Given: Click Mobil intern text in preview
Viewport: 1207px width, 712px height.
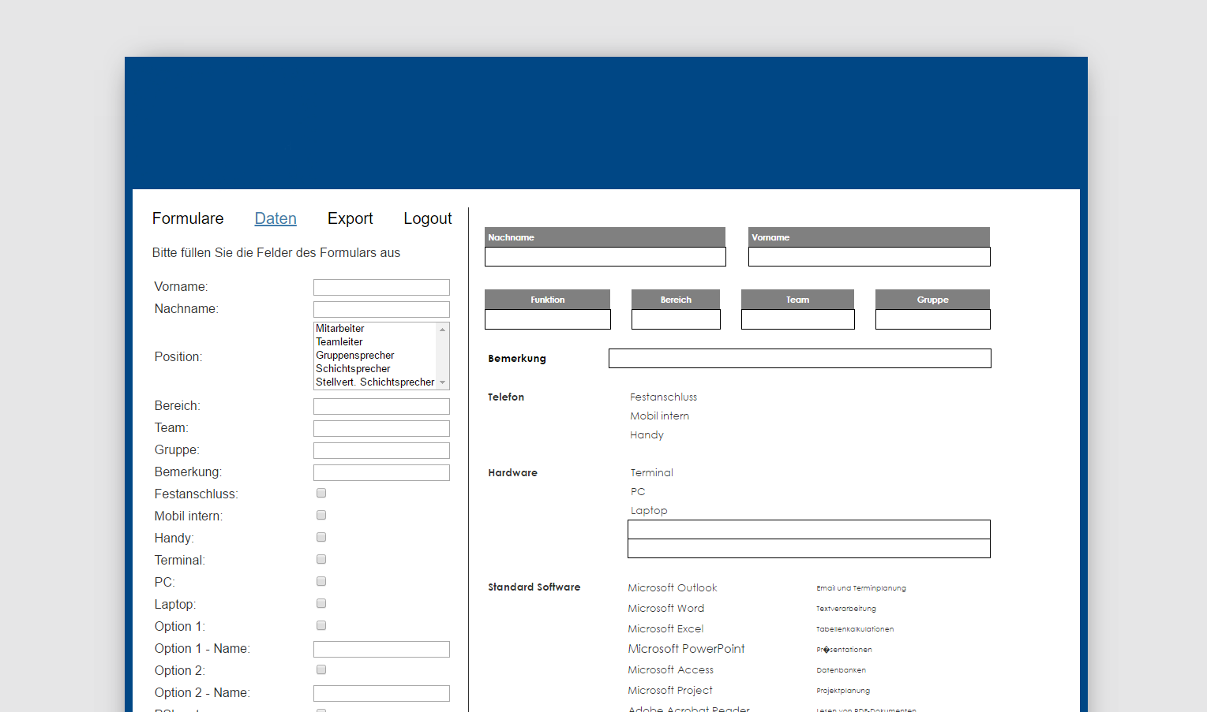Looking at the screenshot, I should coord(660,416).
